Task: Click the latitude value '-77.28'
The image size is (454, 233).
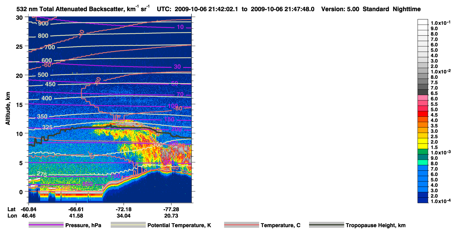Action: click(x=172, y=209)
